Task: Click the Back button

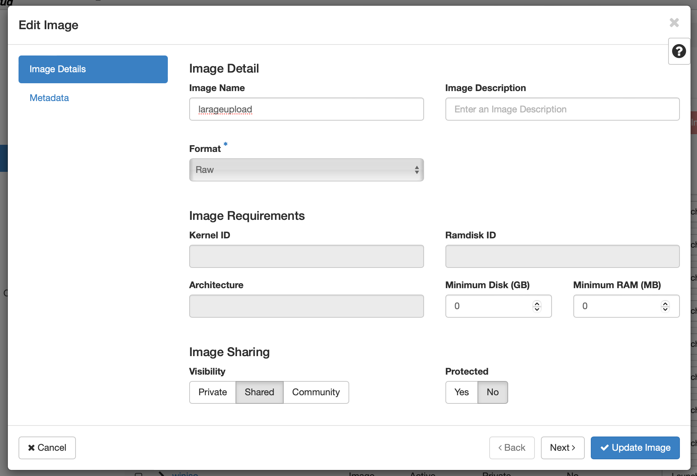Action: 512,448
